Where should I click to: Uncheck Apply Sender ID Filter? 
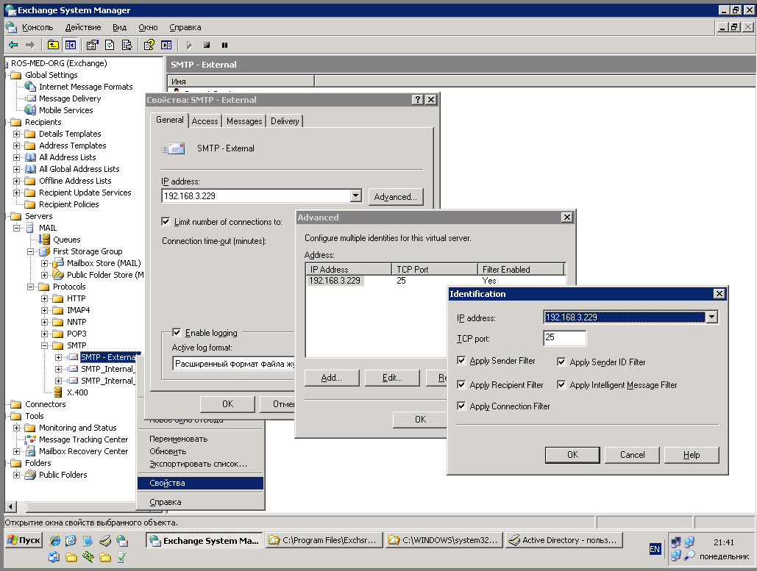(x=561, y=362)
